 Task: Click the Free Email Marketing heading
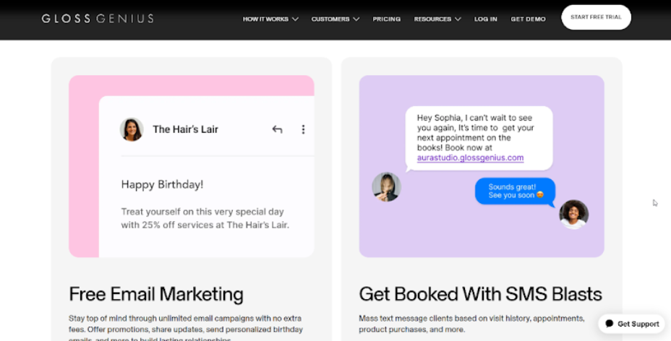click(156, 294)
